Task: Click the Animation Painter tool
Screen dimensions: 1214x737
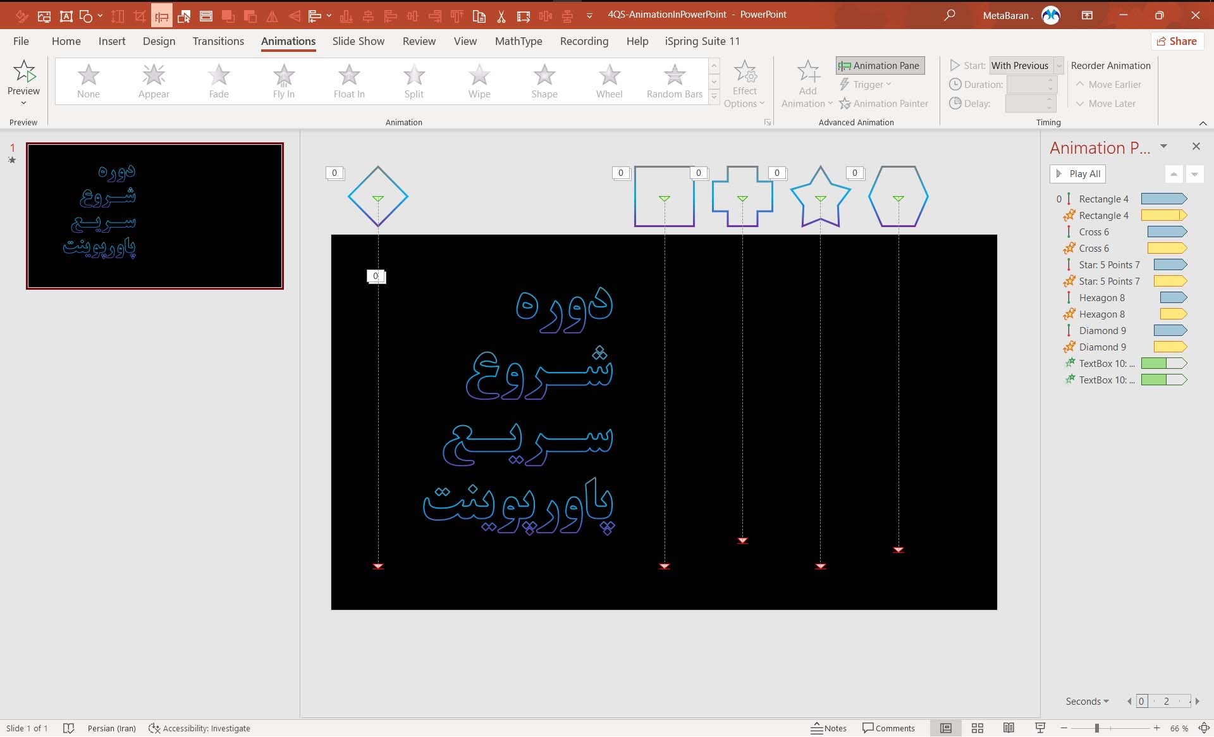Action: [x=883, y=104]
